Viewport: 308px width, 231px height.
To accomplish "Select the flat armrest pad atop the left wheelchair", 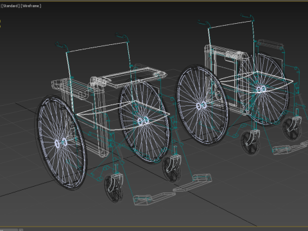I will click(133, 76).
